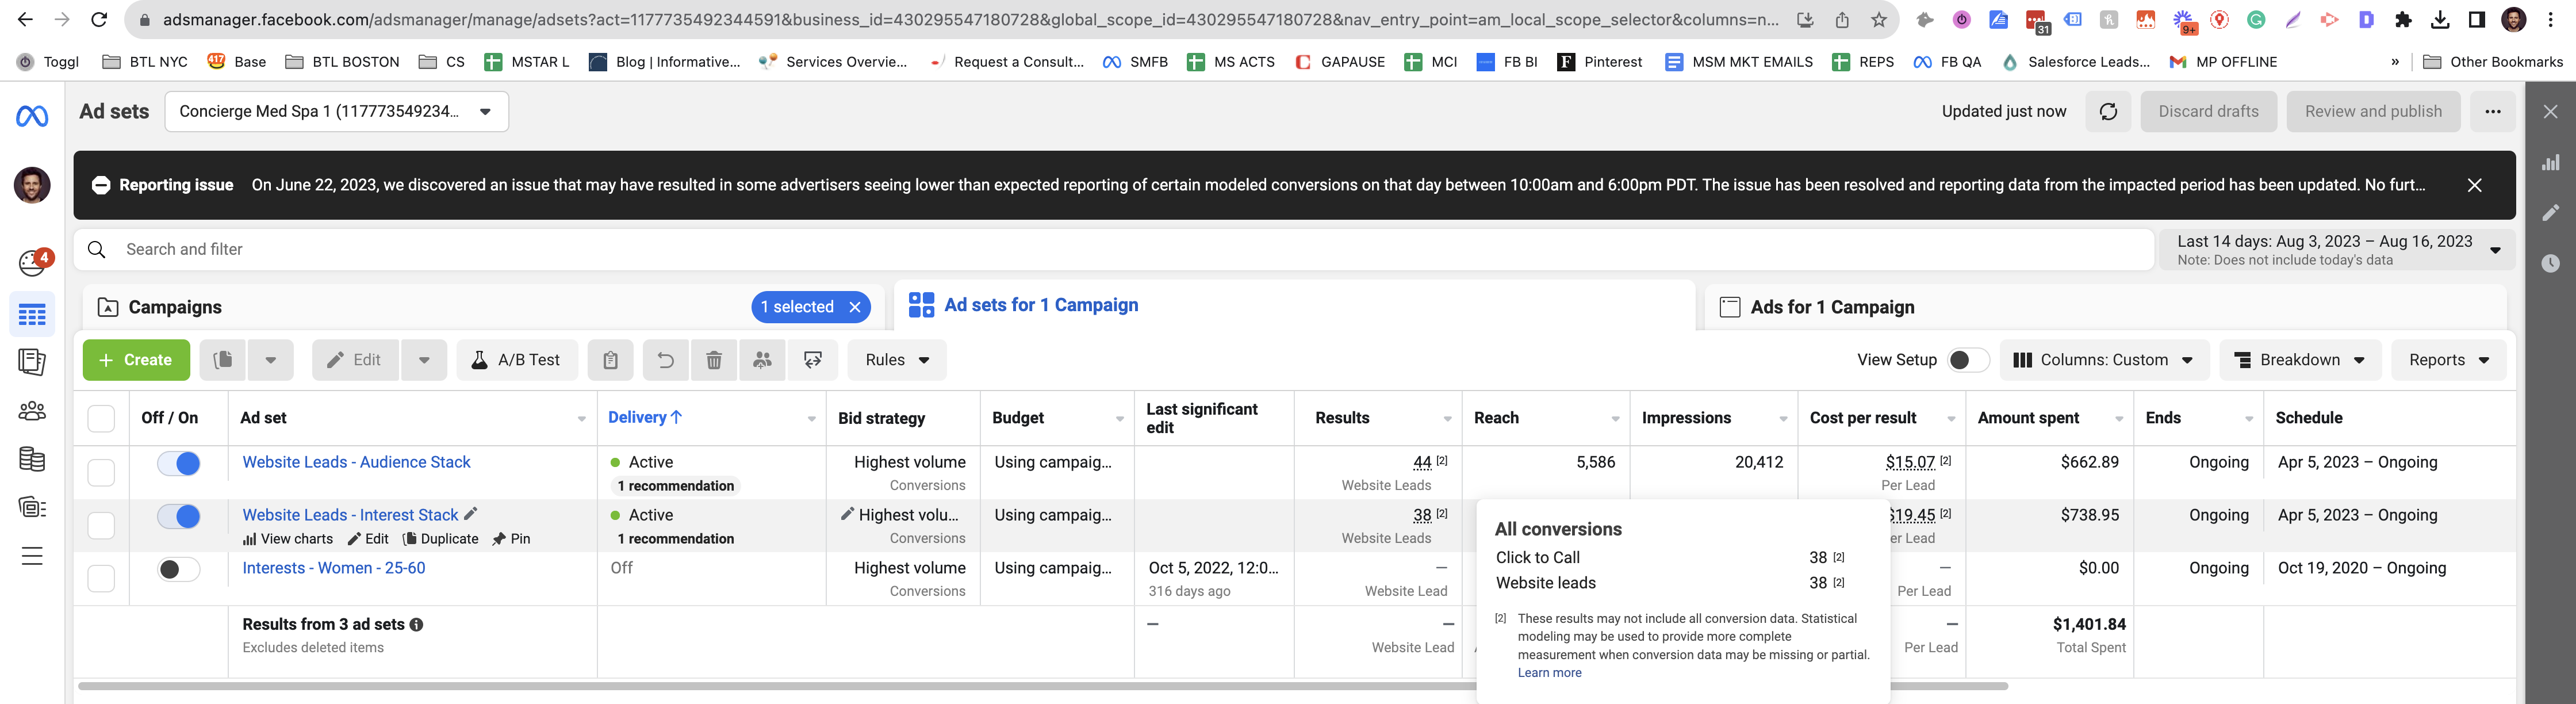This screenshot has width=2576, height=704.
Task: Click the trash delete icon in toolbar
Action: (x=714, y=360)
